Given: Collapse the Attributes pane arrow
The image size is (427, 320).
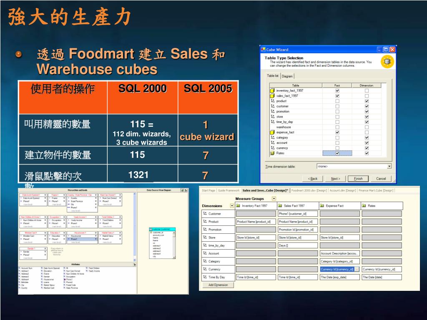Looking at the screenshot, I should click(x=135, y=265).
